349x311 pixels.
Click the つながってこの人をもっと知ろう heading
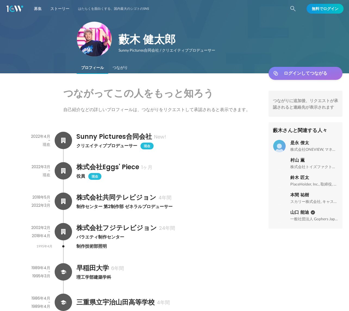pos(138,93)
